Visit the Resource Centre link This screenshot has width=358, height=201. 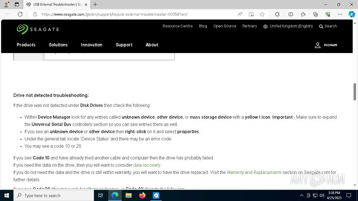click(x=178, y=26)
